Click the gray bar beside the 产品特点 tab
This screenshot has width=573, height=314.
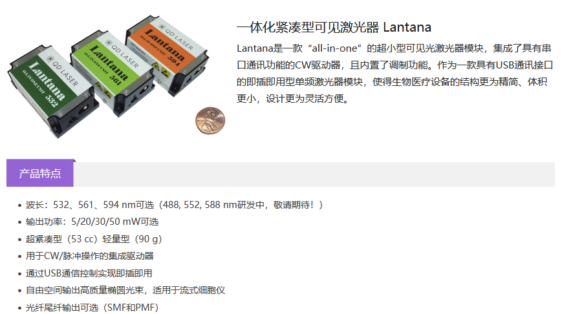[314, 174]
